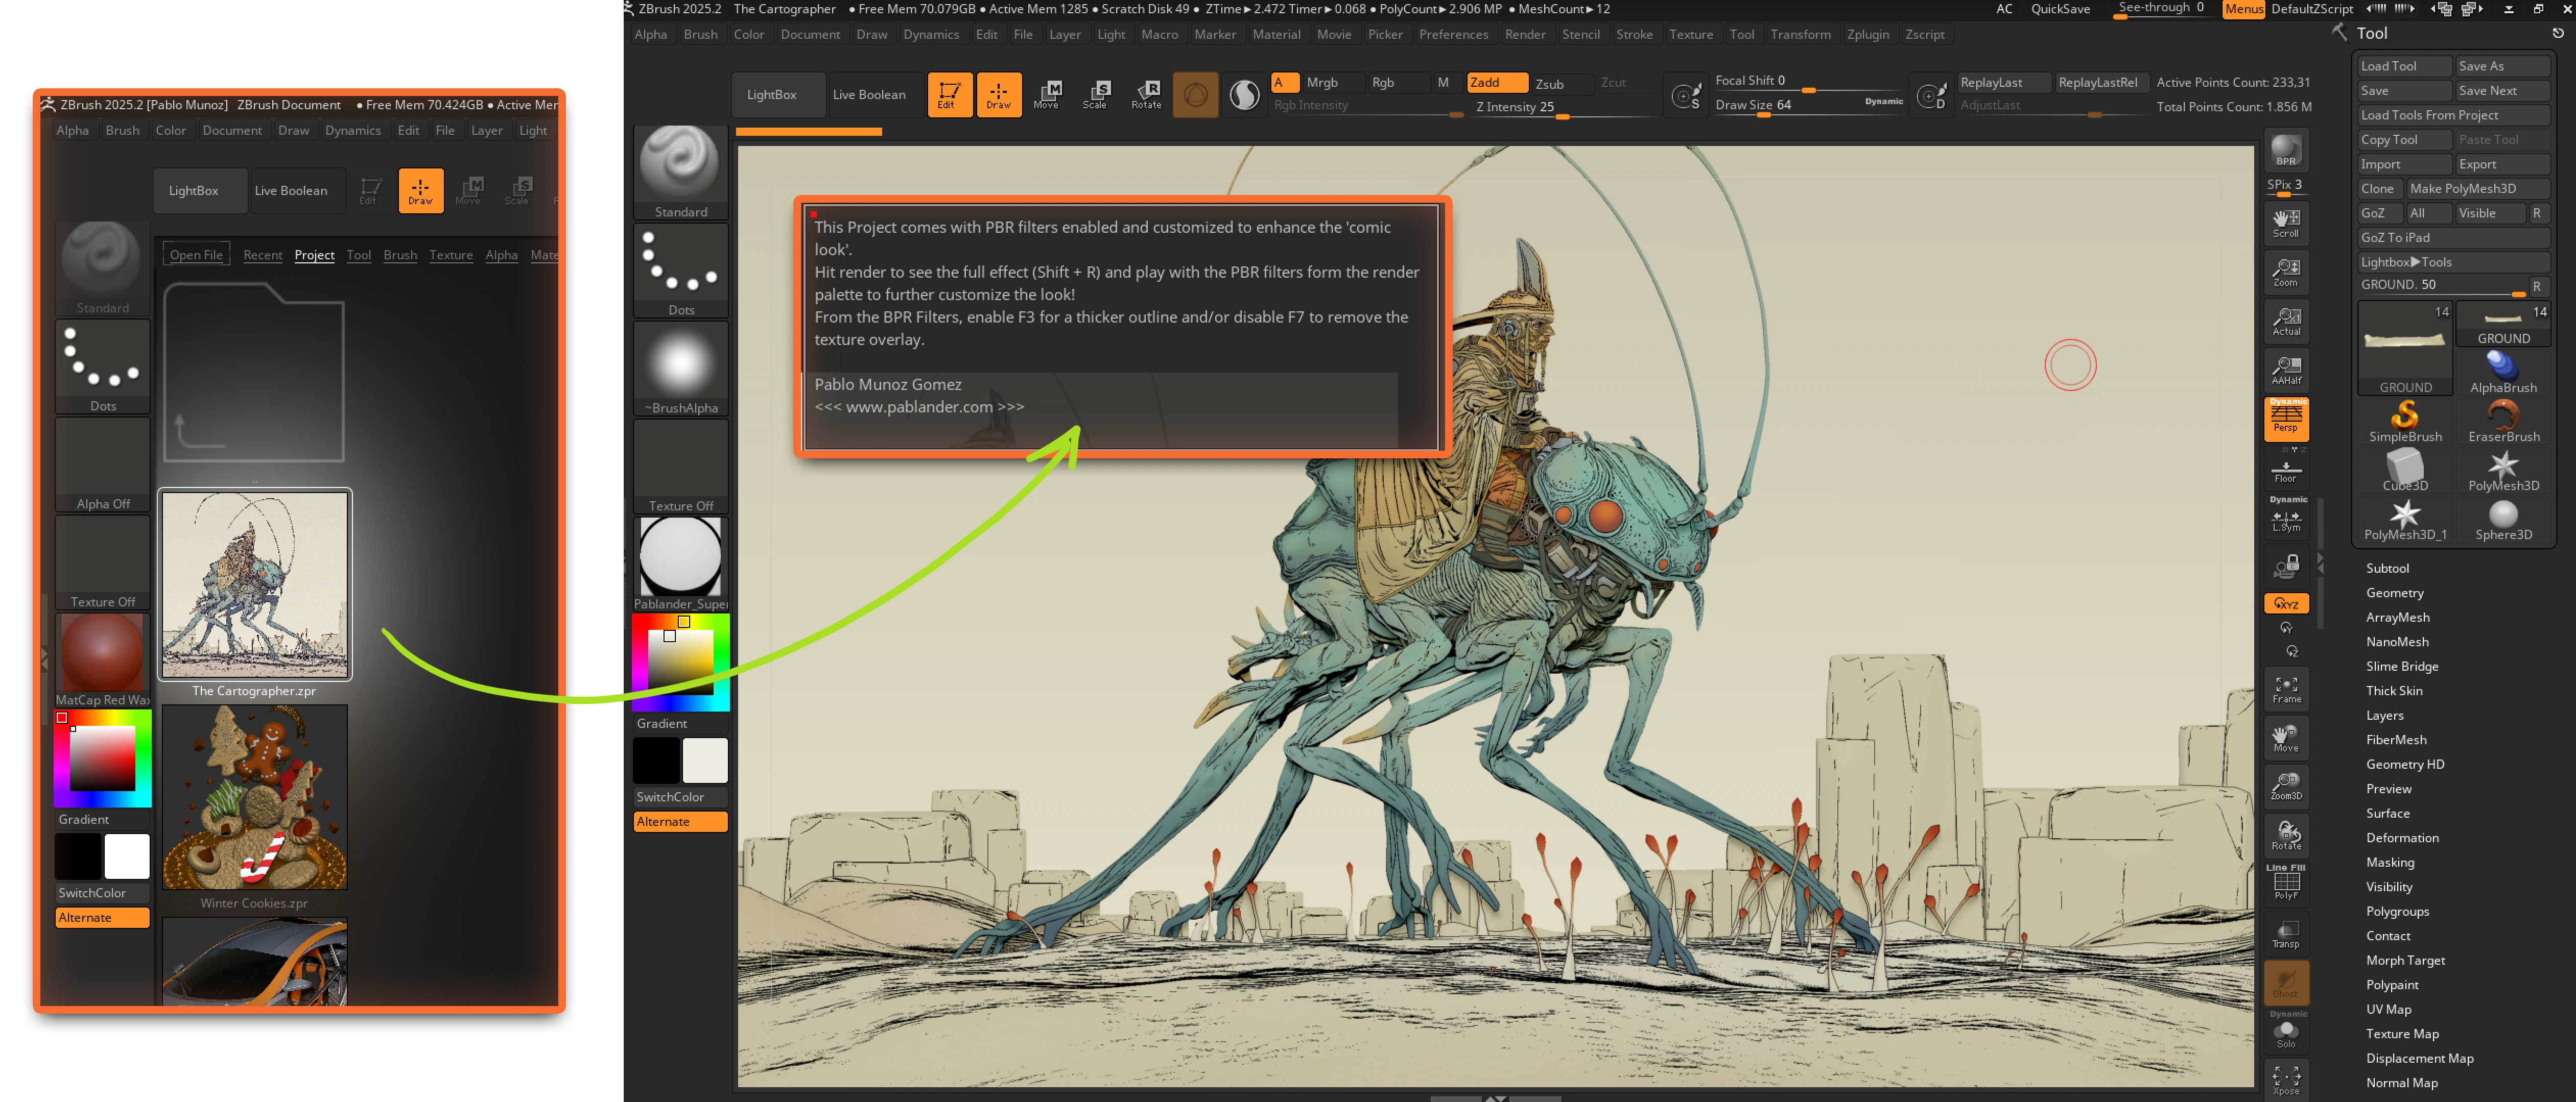Switch to Recent tab in LightBox

coord(262,255)
